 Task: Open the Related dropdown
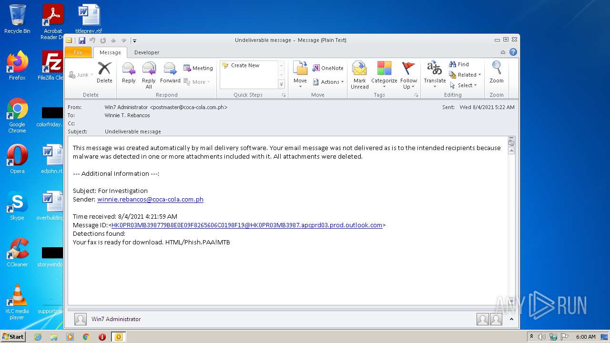coord(465,75)
